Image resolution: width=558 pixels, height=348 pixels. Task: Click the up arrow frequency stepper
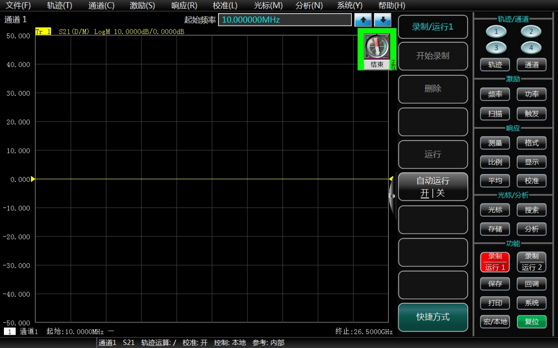(363, 20)
